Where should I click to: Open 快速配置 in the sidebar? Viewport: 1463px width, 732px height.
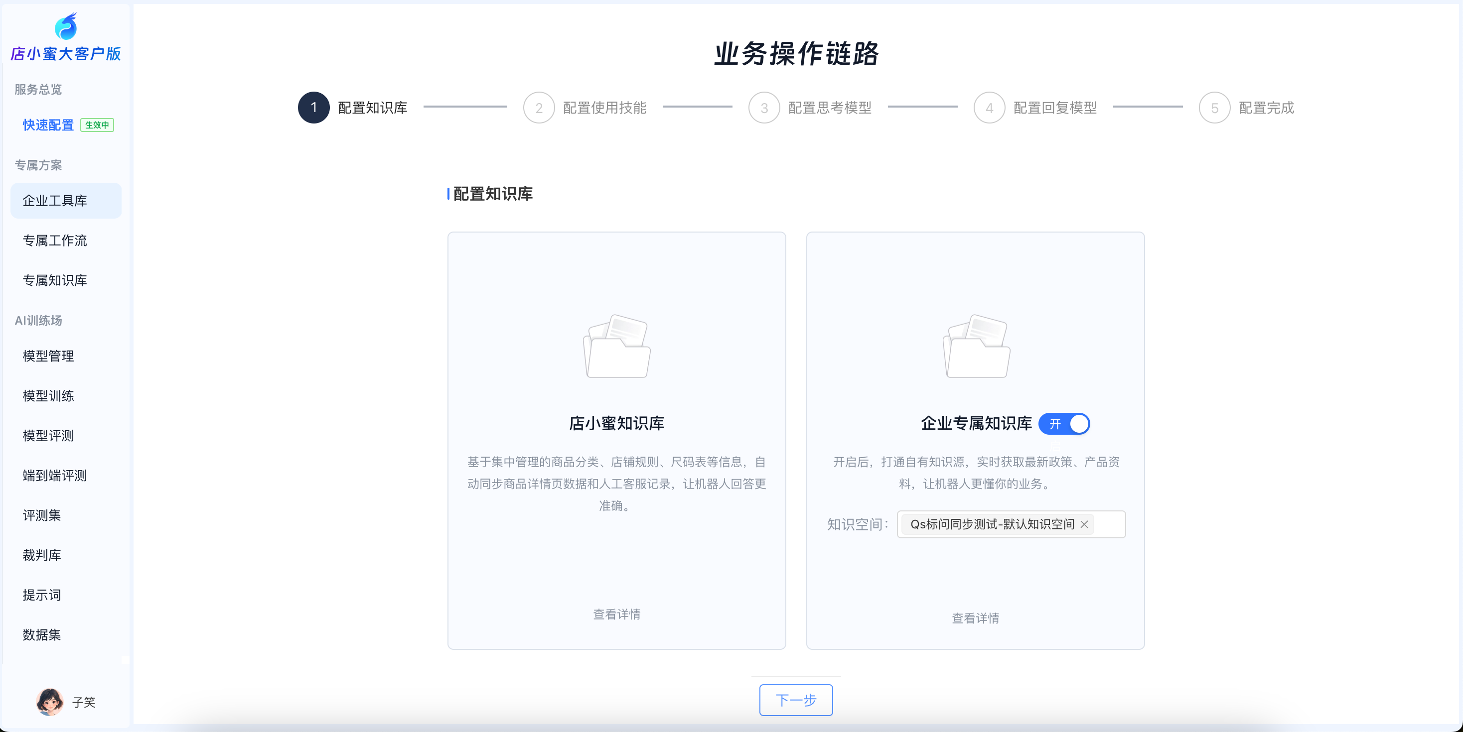tap(48, 125)
